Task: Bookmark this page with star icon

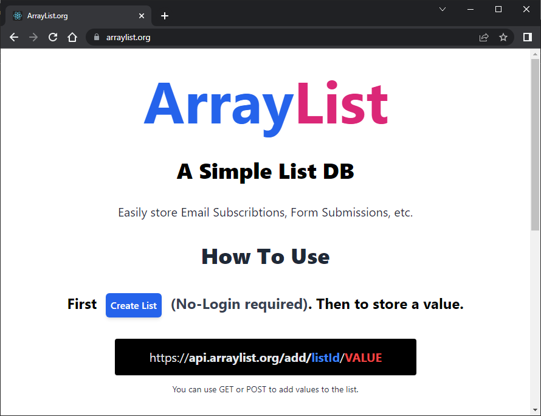Action: pyautogui.click(x=503, y=37)
